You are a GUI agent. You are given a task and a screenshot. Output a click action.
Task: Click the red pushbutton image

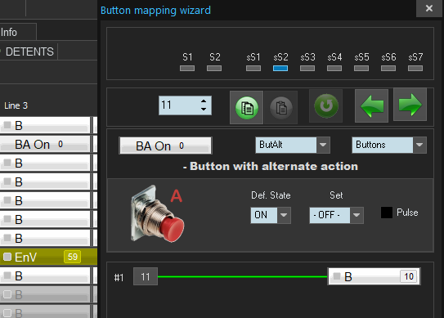(158, 214)
